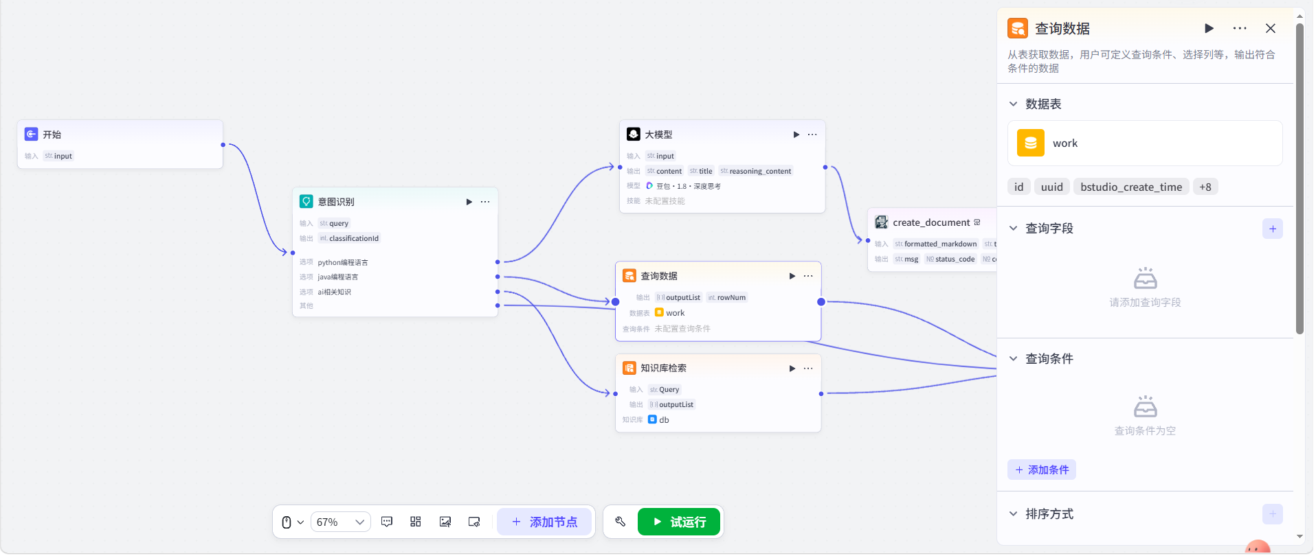This screenshot has height=556, width=1316.
Task: Add a comment note to canvas
Action: tap(387, 522)
